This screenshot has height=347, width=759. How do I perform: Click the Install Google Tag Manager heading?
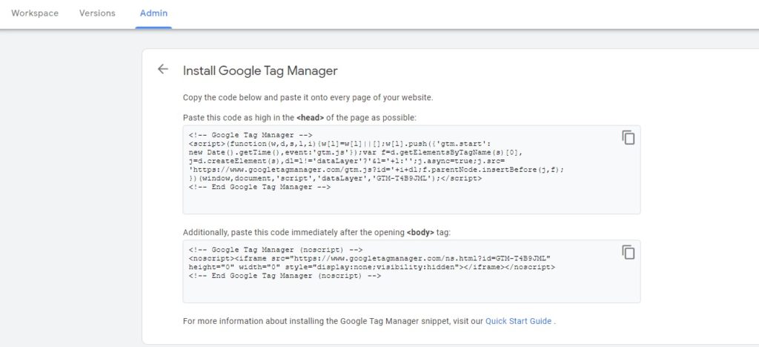[260, 70]
